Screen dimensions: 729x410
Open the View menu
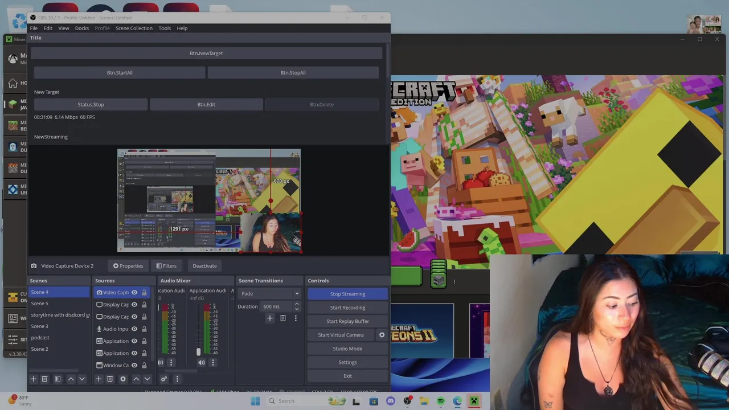coord(64,28)
